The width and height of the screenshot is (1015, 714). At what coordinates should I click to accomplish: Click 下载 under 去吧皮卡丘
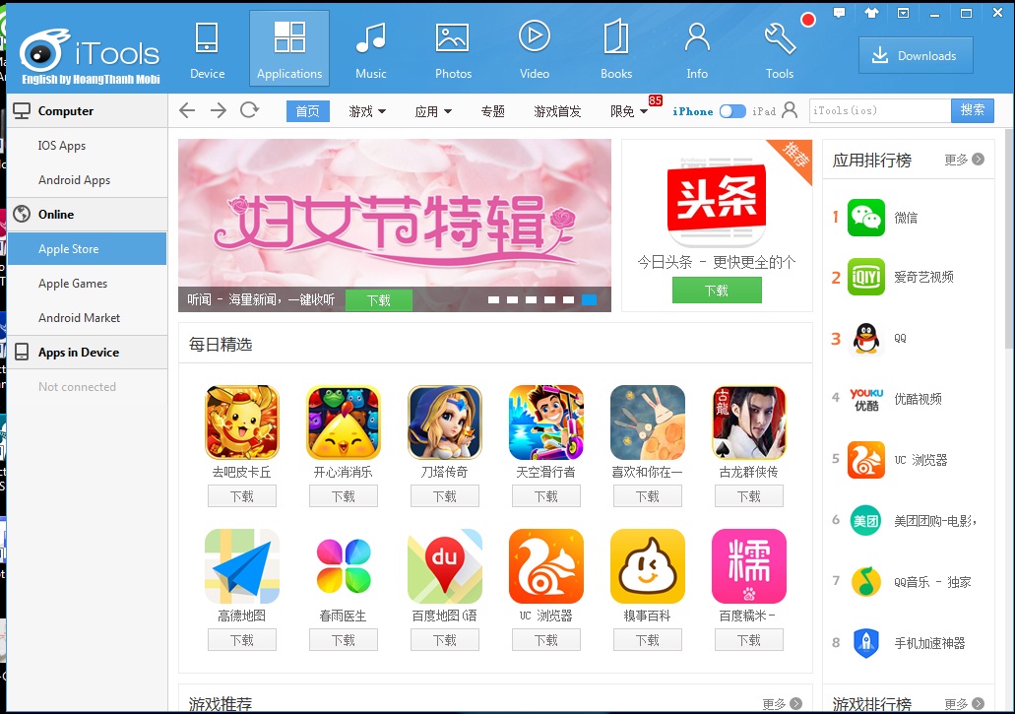[242, 495]
